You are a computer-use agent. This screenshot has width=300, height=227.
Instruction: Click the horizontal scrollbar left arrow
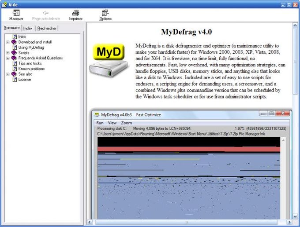pyautogui.click(x=90, y=222)
